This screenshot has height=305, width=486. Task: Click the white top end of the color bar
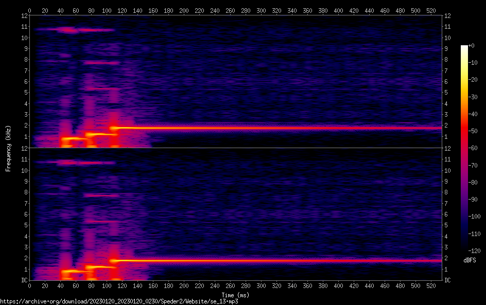[x=464, y=48]
